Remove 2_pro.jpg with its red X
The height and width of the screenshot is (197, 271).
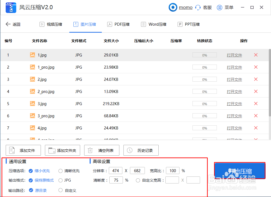coord(256,91)
